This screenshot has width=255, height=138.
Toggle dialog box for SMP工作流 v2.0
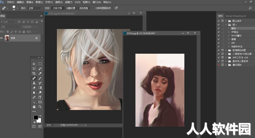point(222,57)
